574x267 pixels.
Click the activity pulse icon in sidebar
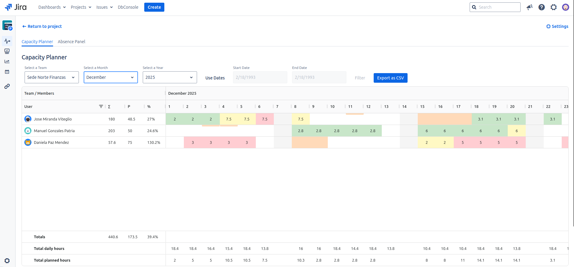(7, 41)
